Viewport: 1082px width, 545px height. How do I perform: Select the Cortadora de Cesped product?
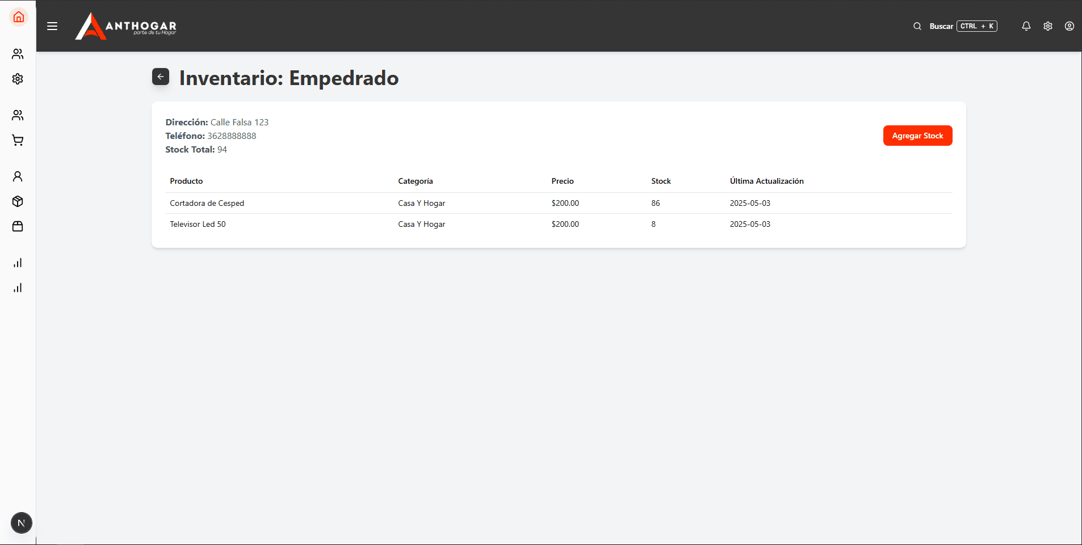[x=207, y=203]
